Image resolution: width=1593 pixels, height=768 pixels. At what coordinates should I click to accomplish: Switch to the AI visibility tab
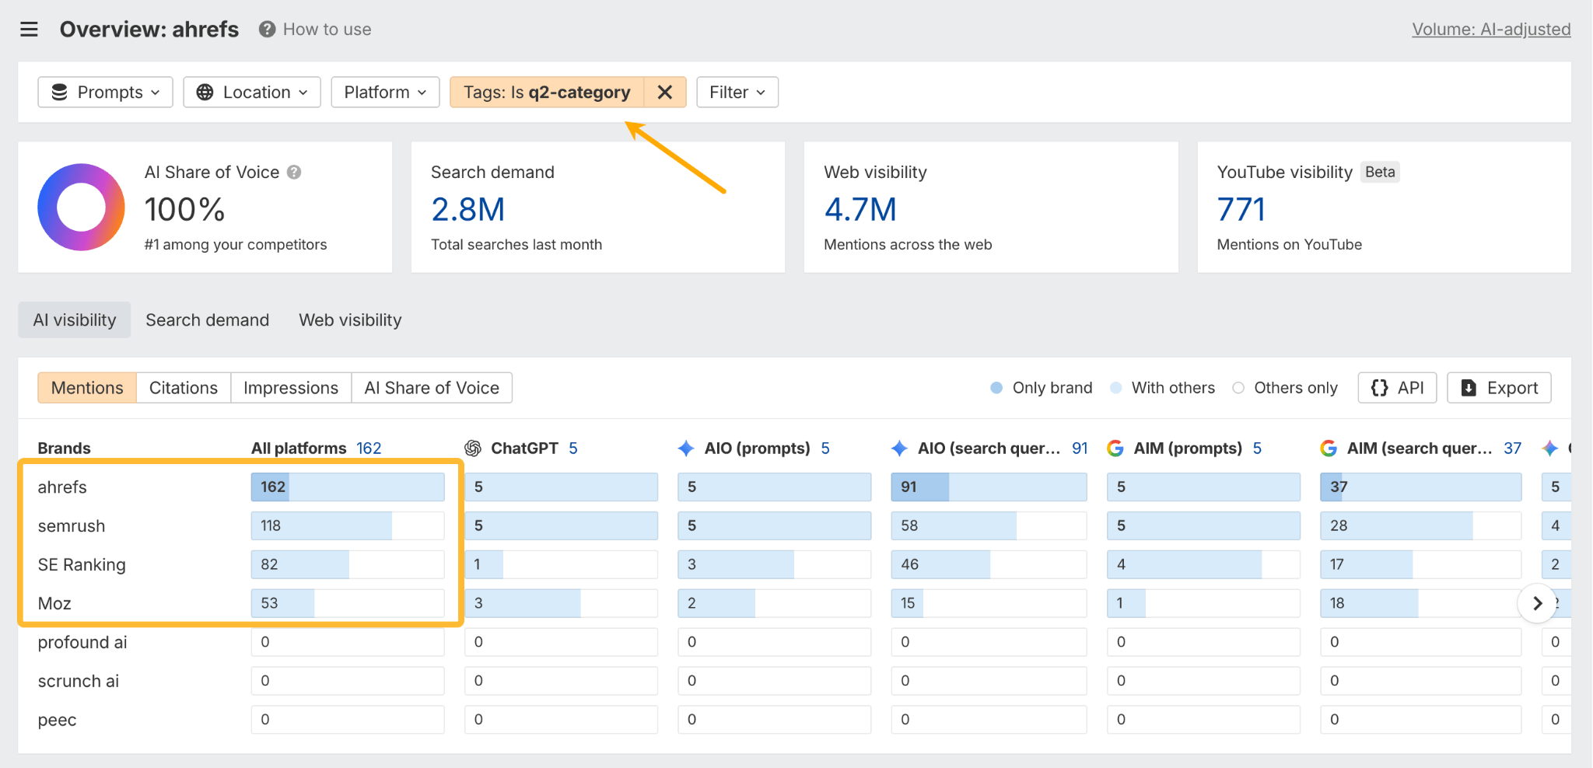[x=75, y=320]
